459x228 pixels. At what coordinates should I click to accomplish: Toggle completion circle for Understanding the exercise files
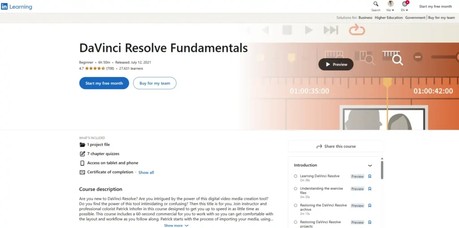click(x=295, y=189)
